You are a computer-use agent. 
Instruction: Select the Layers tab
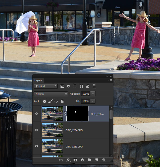(38, 80)
